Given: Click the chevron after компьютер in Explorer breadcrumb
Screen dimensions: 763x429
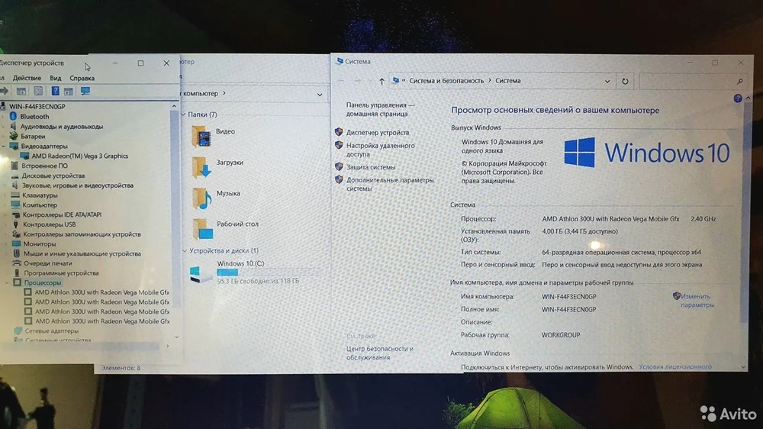Looking at the screenshot, I should [224, 93].
